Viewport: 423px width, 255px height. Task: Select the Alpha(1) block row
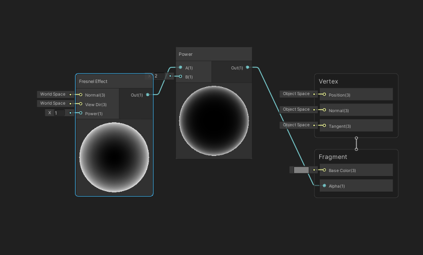[356, 186]
